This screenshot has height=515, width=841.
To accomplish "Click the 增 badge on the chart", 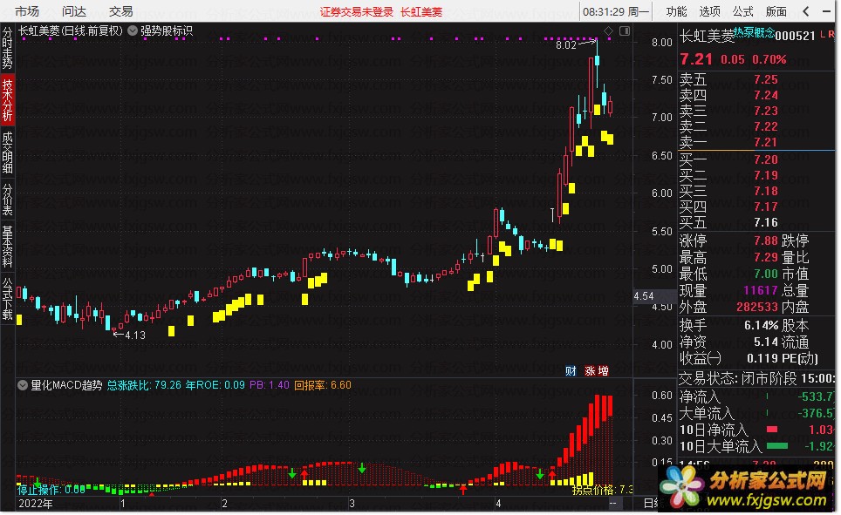I will [604, 371].
